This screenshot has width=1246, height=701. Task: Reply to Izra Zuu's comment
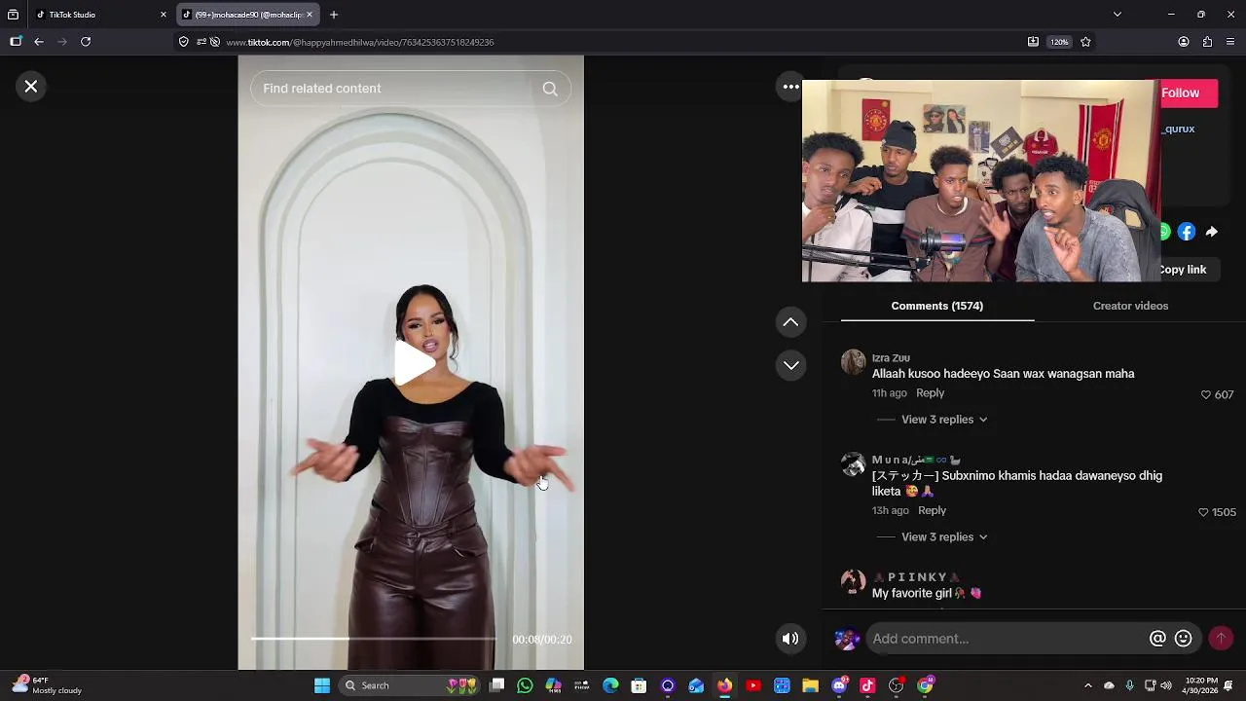point(930,393)
